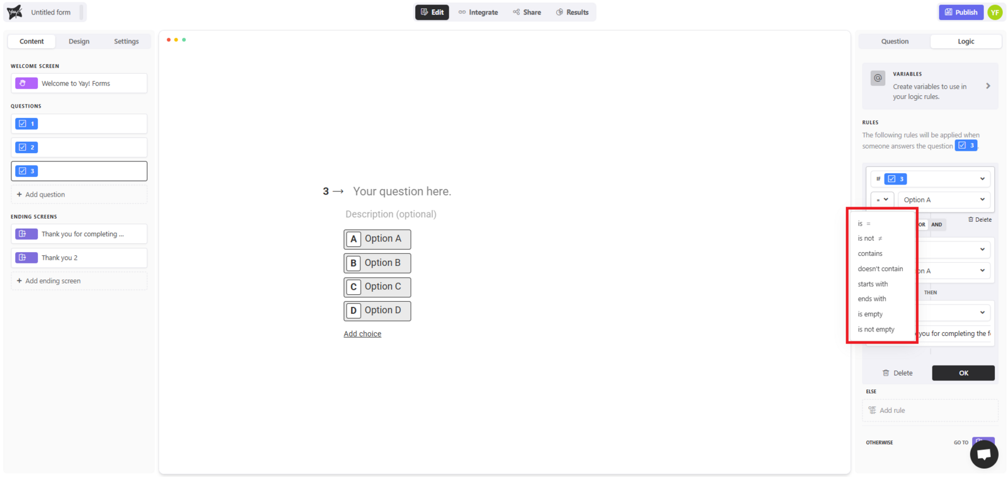This screenshot has height=477, width=1008.
Task: Click the Yay! Forms logo icon
Action: pyautogui.click(x=14, y=12)
